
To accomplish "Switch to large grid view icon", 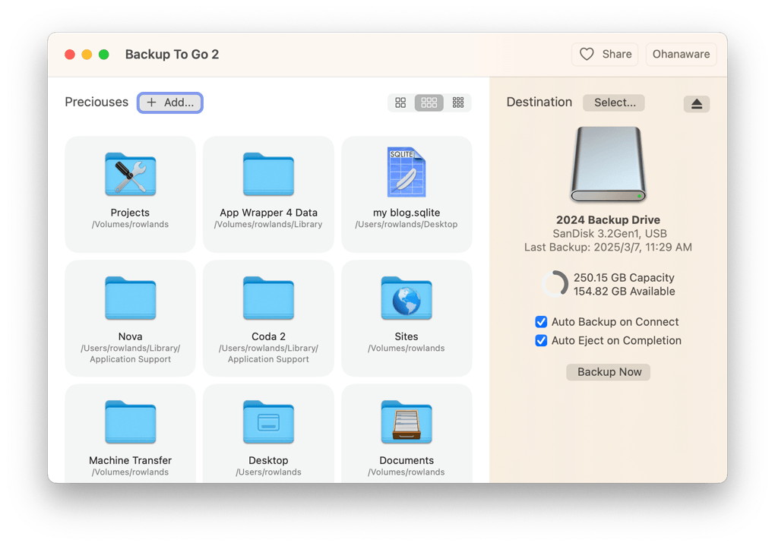I will (400, 103).
